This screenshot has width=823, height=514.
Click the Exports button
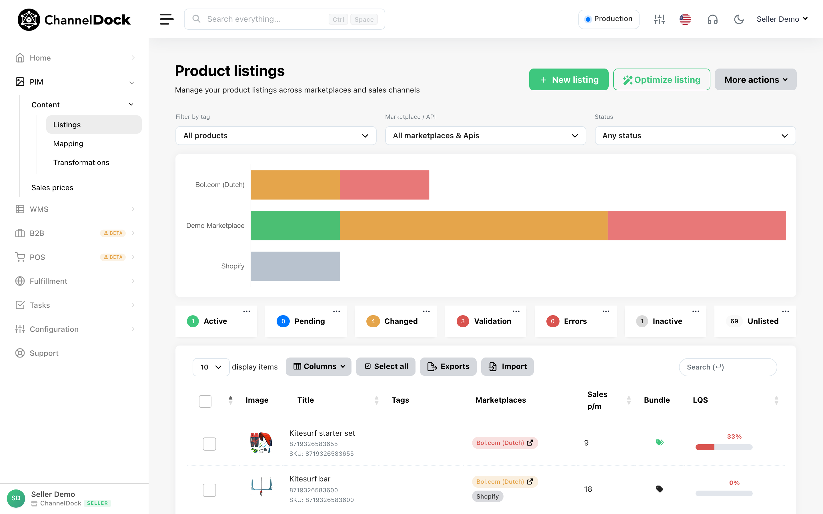pos(448,366)
